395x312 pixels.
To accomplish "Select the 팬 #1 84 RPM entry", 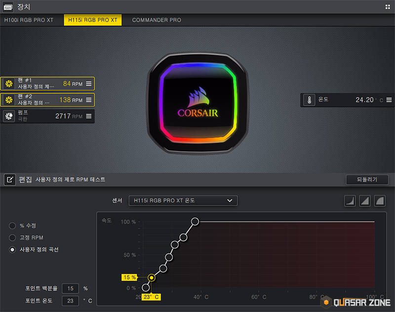I will [x=47, y=83].
